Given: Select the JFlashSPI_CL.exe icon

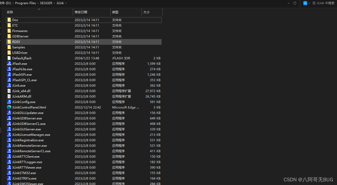Looking at the screenshot, I should 9,80.
